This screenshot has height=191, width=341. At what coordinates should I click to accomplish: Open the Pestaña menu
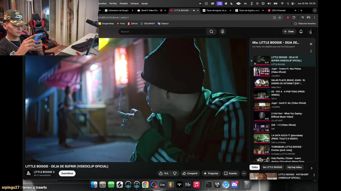(124, 3)
